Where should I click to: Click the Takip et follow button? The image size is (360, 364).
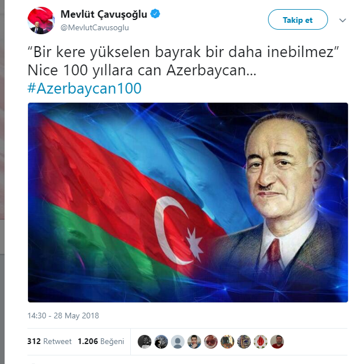[x=298, y=19]
